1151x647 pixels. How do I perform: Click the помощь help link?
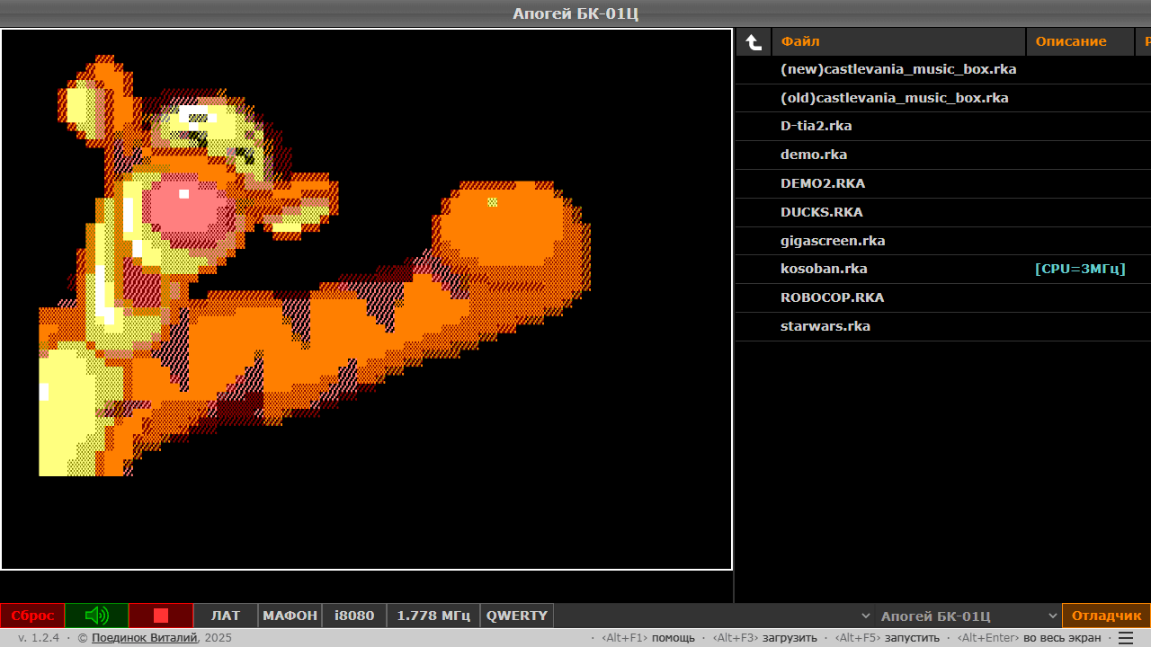coord(674,638)
